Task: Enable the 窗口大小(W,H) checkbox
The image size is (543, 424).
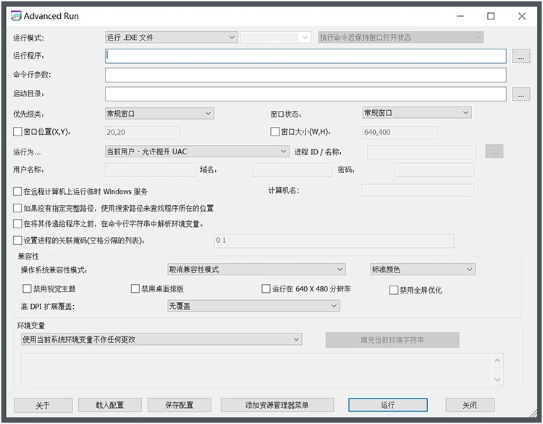Action: tap(275, 132)
